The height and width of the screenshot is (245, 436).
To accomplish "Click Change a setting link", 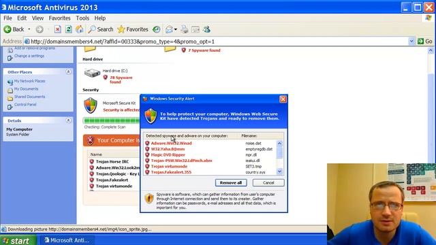I will tap(29, 56).
